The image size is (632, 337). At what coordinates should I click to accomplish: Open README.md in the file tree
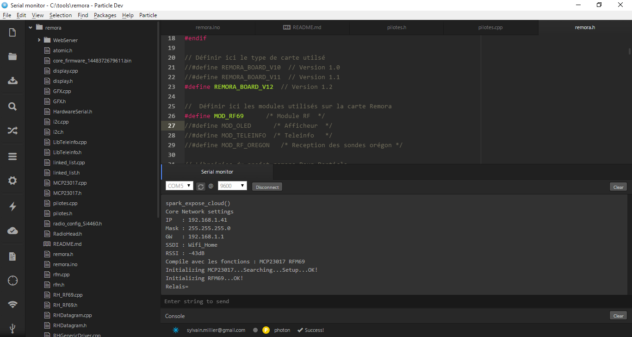(67, 244)
